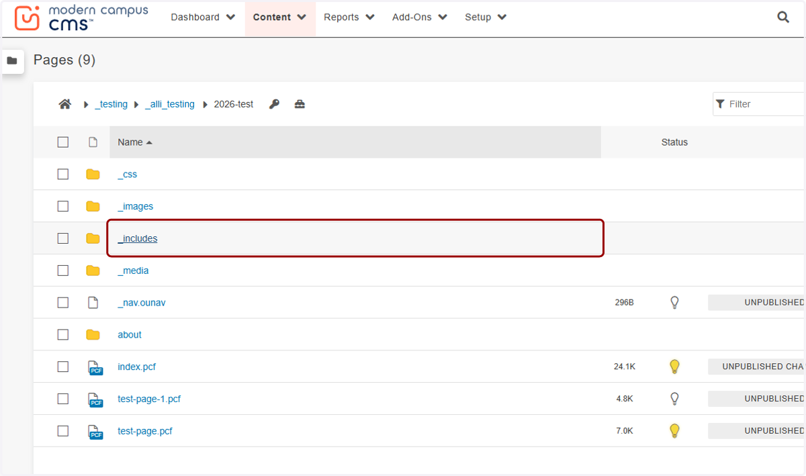This screenshot has width=806, height=476.
Task: Check the box for _nav.ounav
Action: click(x=63, y=303)
